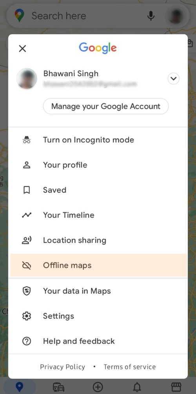This screenshot has height=394, width=196.
Task: Select the Explore pin tab at bottom
Action: pos(19,387)
